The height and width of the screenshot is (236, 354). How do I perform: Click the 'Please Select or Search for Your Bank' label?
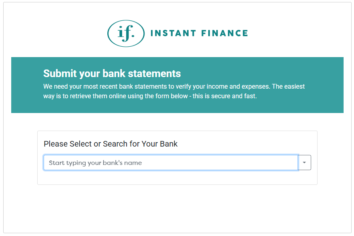pos(111,144)
